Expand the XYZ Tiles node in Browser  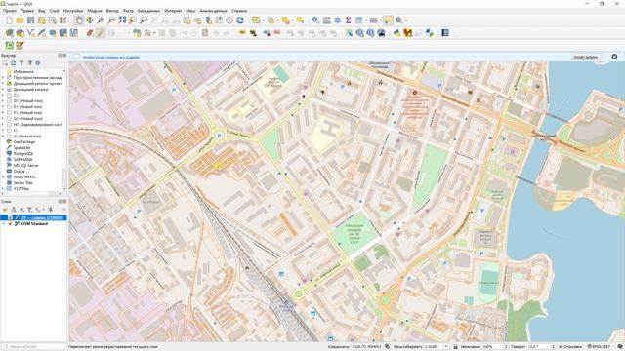(3, 188)
